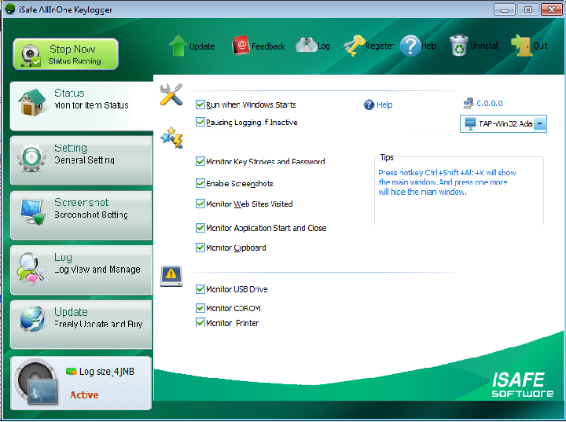Uncheck Monitor Printer

click(x=200, y=322)
